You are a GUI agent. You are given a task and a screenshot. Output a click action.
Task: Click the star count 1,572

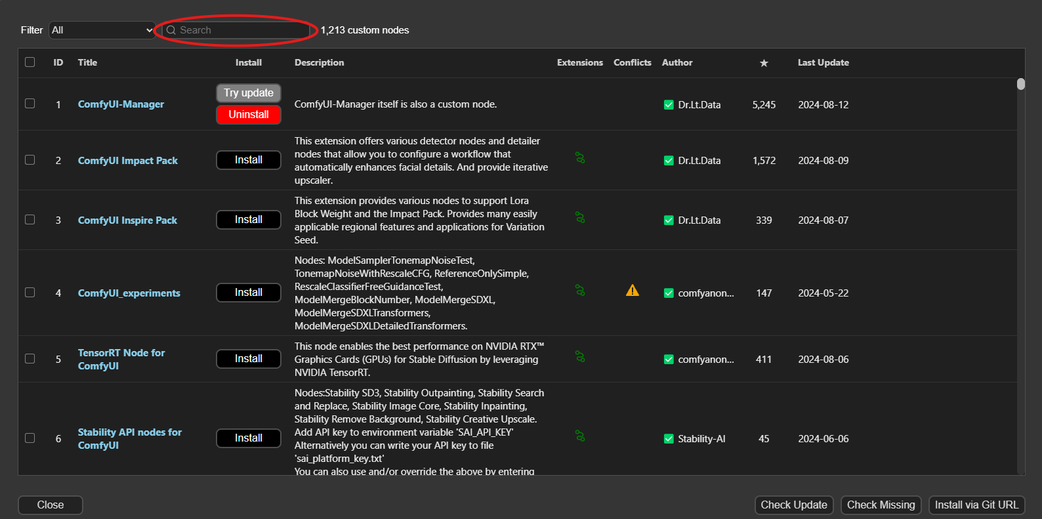pyautogui.click(x=764, y=161)
